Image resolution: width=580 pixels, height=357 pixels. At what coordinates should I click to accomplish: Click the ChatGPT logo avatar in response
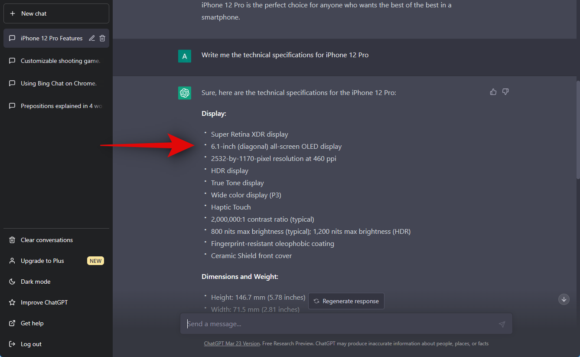tap(185, 93)
